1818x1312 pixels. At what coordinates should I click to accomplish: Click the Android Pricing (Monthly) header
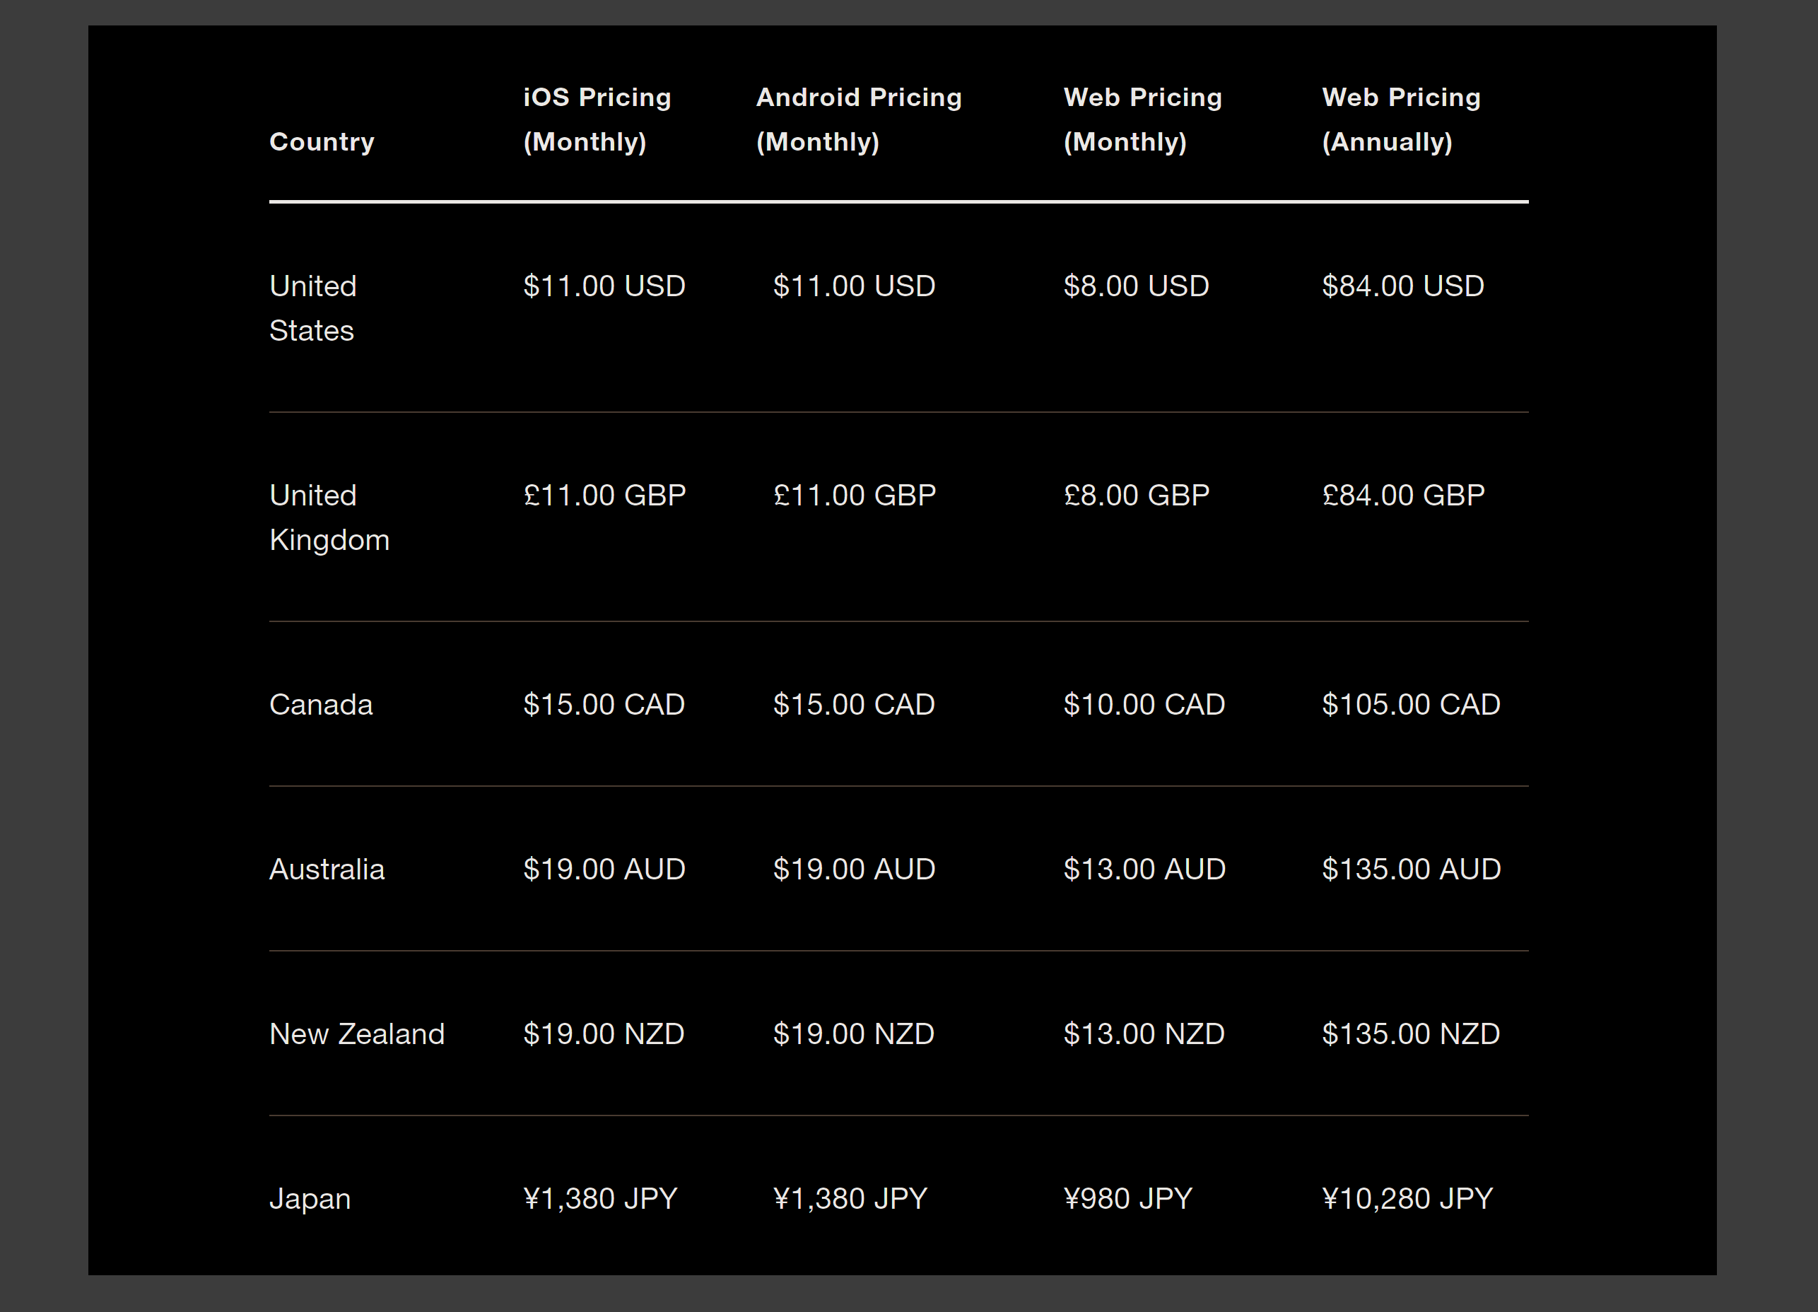[859, 119]
